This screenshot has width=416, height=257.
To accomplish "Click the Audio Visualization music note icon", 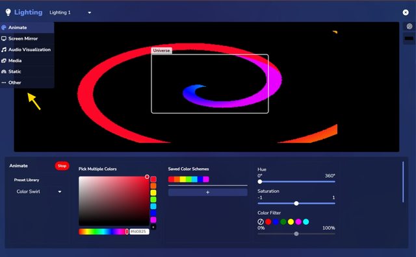I will pyautogui.click(x=4, y=49).
